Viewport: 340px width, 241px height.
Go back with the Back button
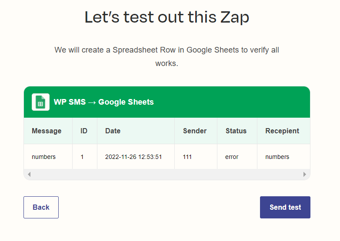41,207
